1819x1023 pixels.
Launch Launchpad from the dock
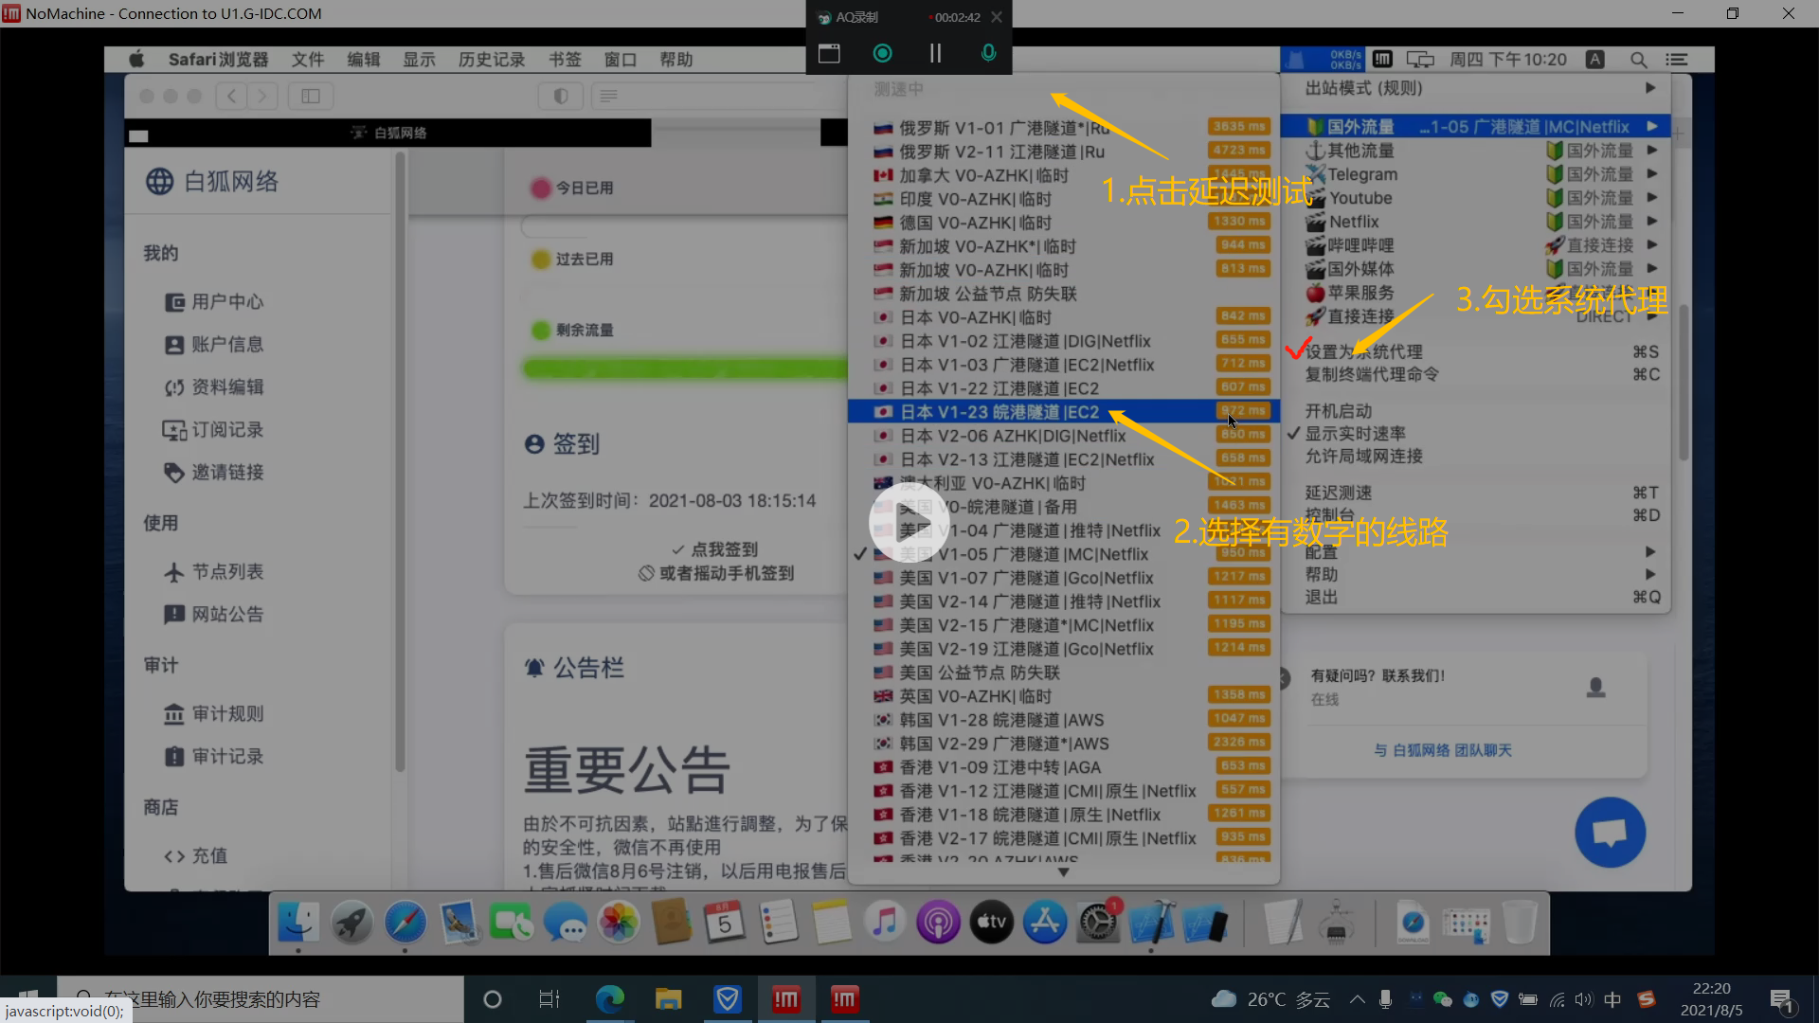(x=351, y=922)
